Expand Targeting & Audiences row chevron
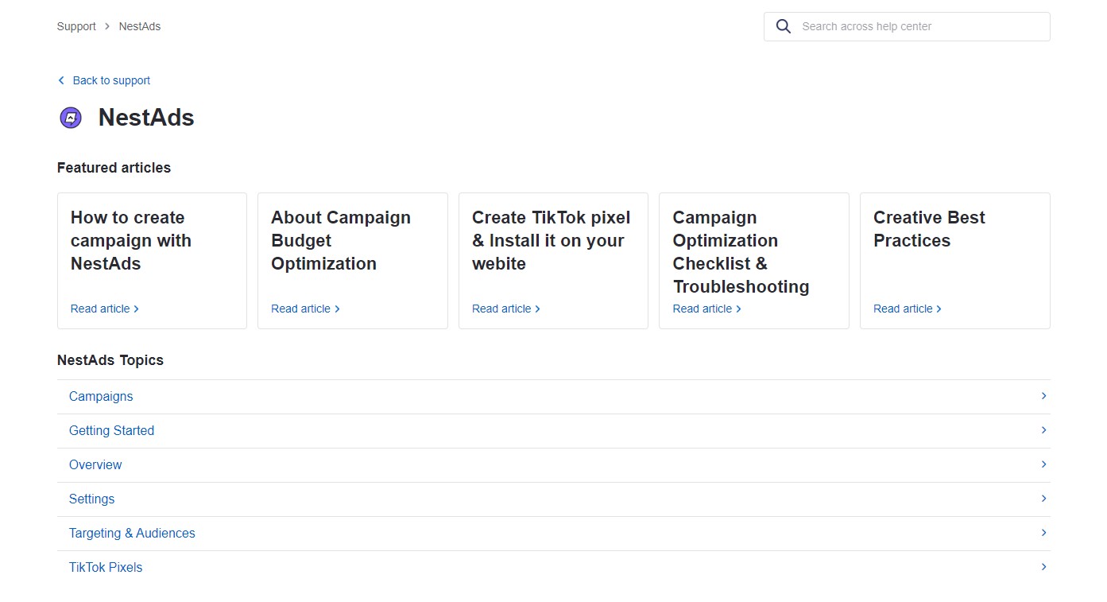Image resolution: width=1107 pixels, height=602 pixels. coord(1043,533)
